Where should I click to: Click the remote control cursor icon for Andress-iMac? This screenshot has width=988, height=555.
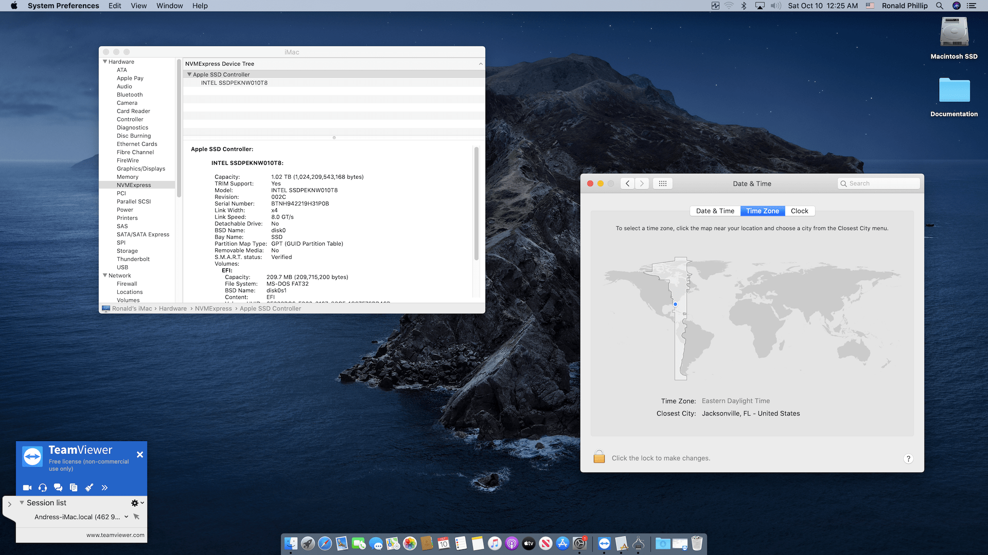pos(136,517)
